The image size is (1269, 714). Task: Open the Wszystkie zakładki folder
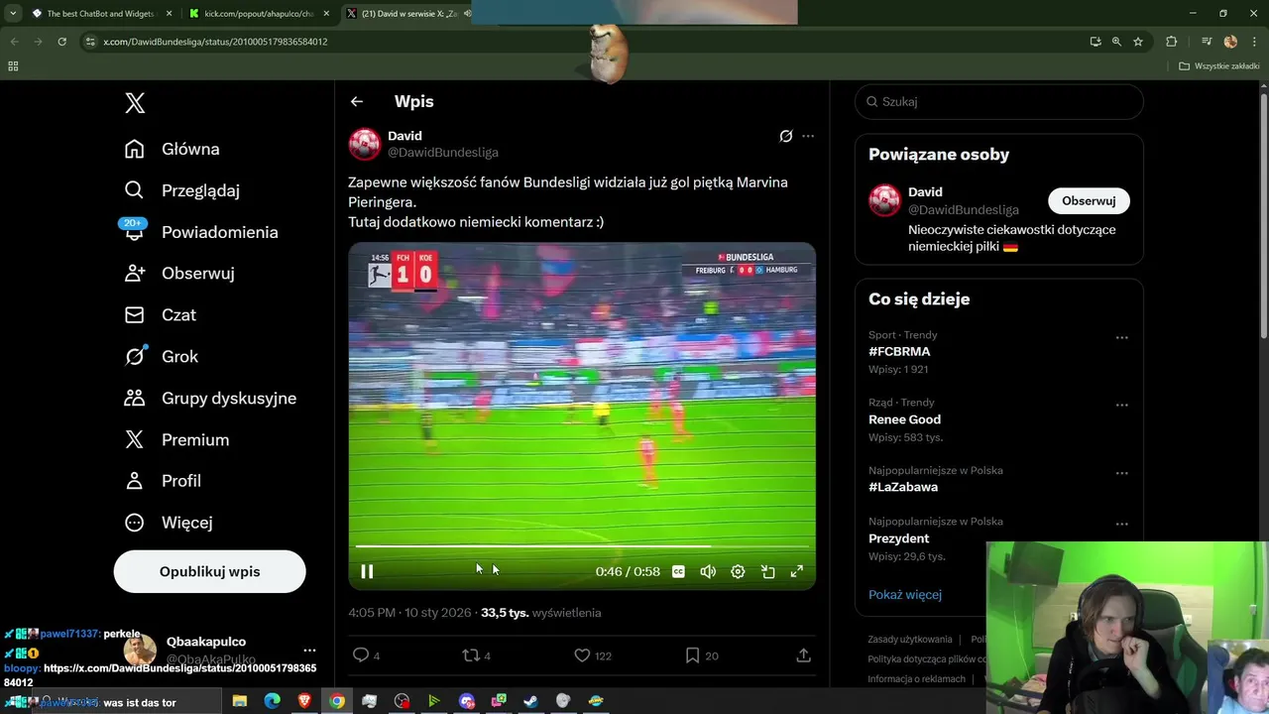pos(1219,66)
